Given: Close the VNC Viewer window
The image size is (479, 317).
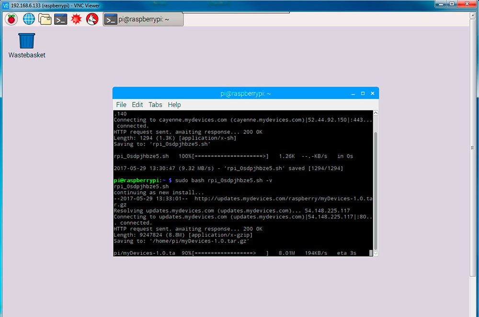Looking at the screenshot, I should [x=467, y=4].
